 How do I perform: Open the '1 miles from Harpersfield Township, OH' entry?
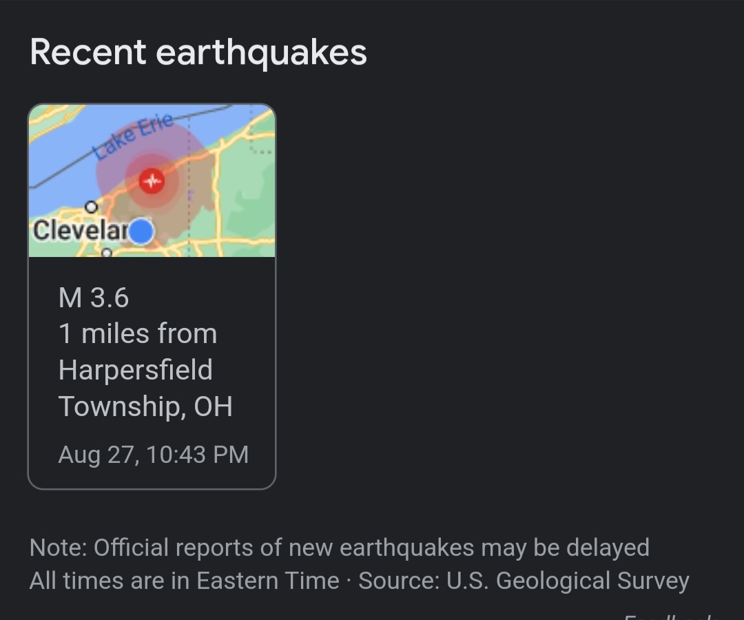pos(145,370)
